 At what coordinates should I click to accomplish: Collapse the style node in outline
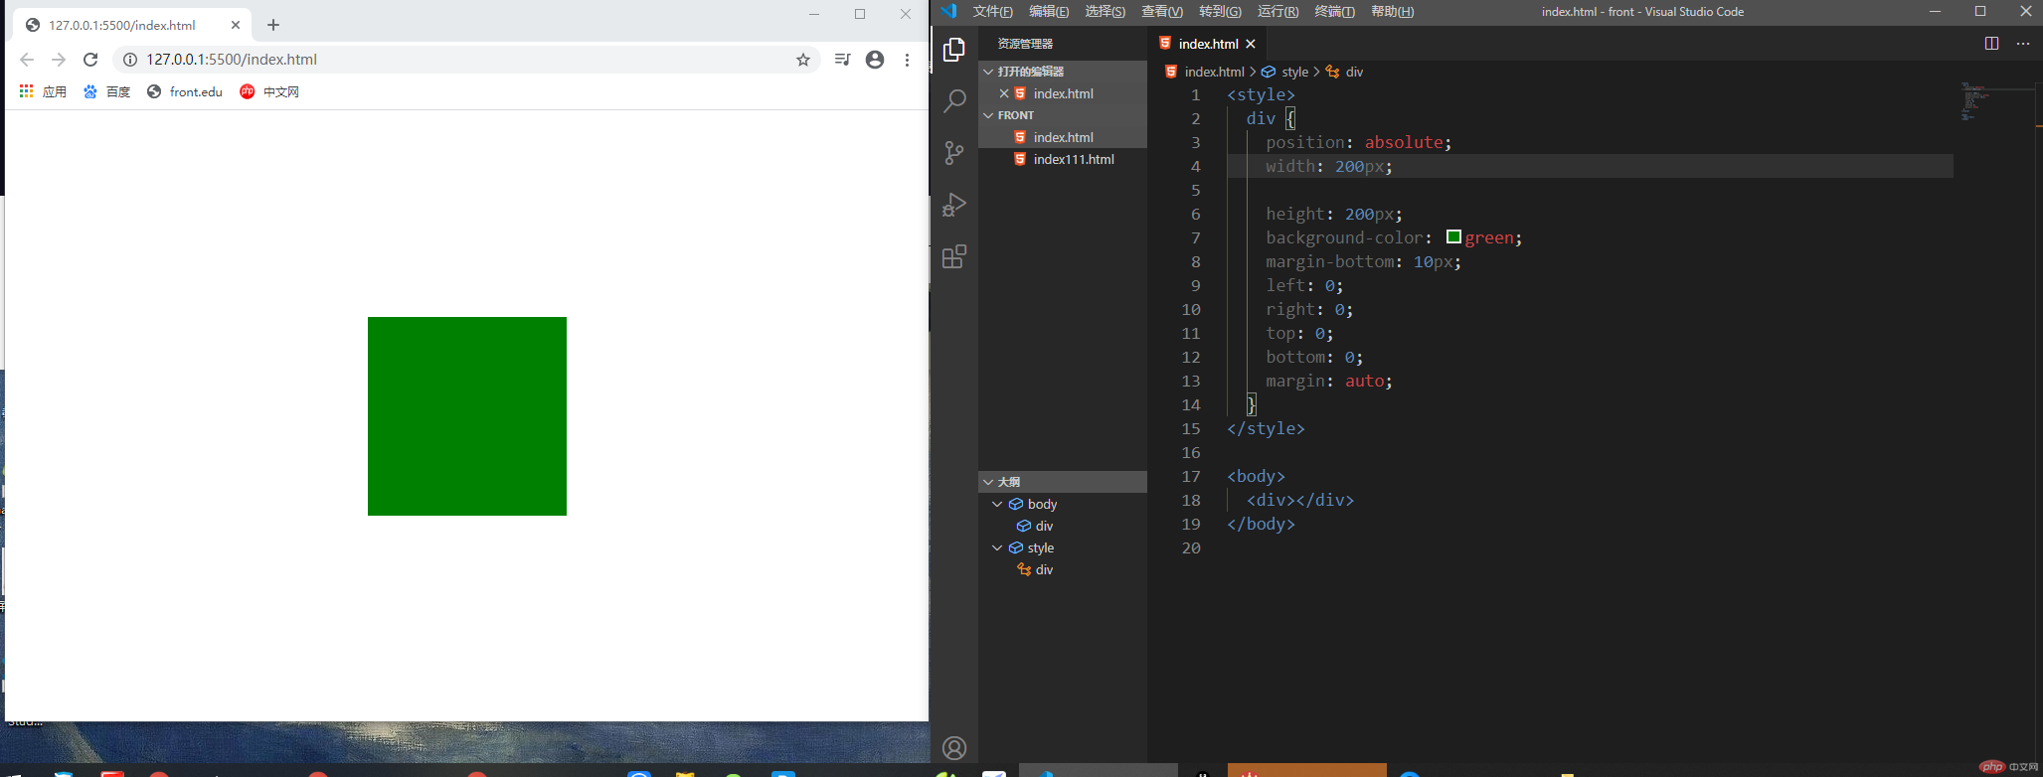[997, 547]
